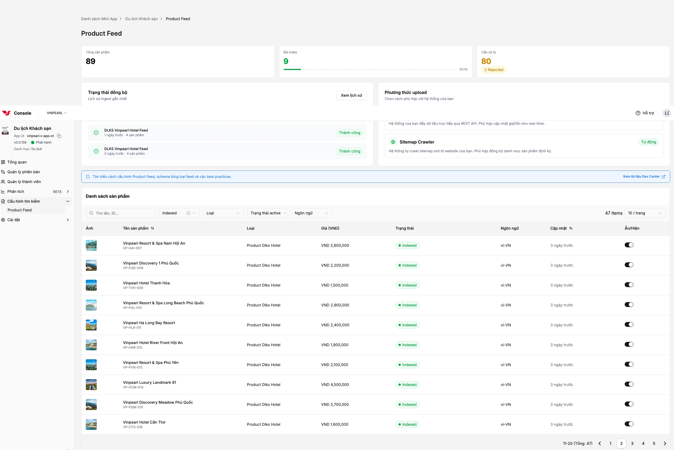
Task: Toggle visibility of Vinpearl Discovery Meadow Phú Quốc
Action: tap(629, 404)
